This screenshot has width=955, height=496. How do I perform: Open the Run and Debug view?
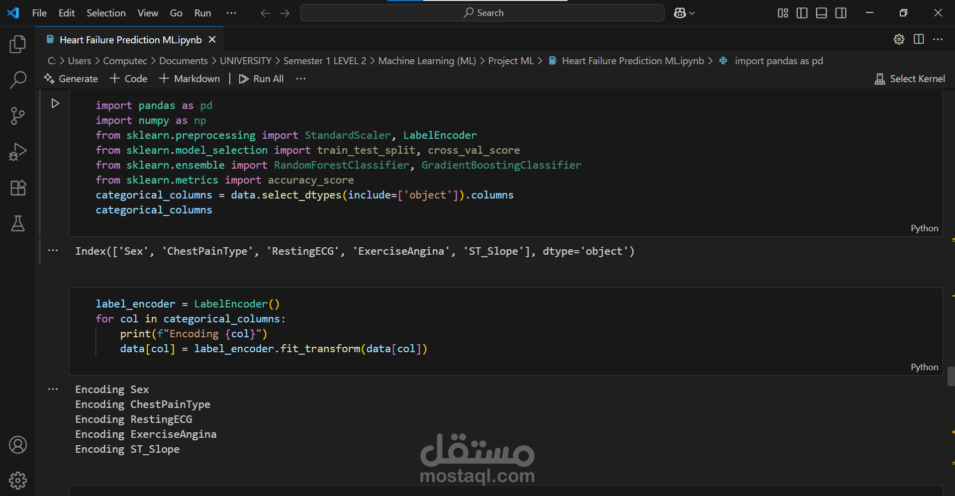click(18, 152)
